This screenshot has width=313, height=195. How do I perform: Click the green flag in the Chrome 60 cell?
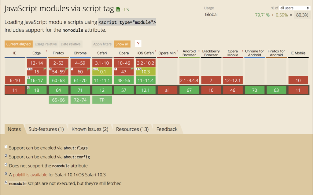click(x=88, y=69)
